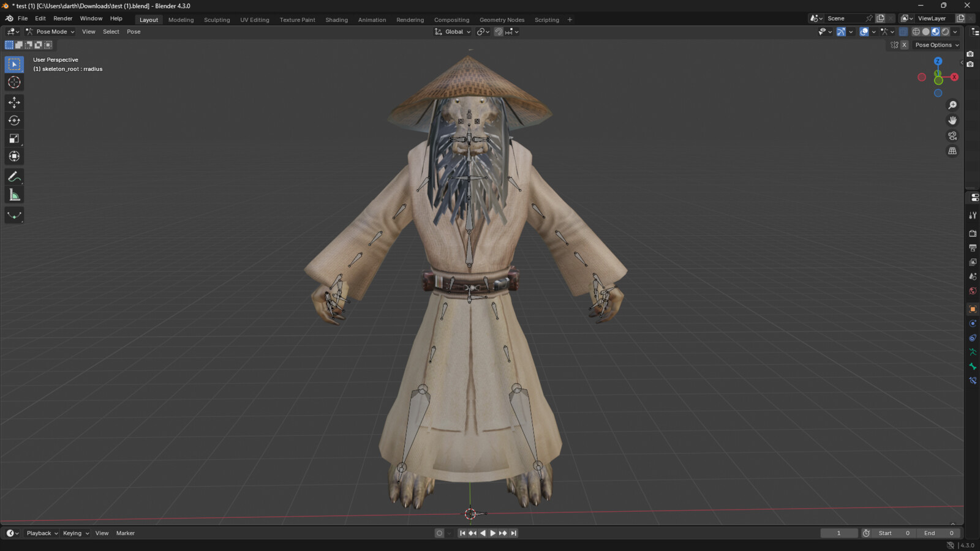Play the animation forward

pos(493,533)
